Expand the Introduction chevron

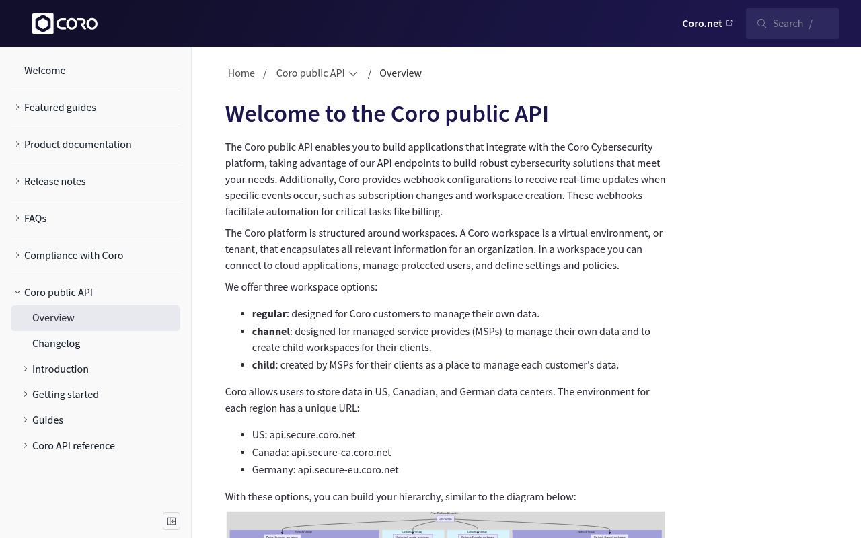[26, 369]
